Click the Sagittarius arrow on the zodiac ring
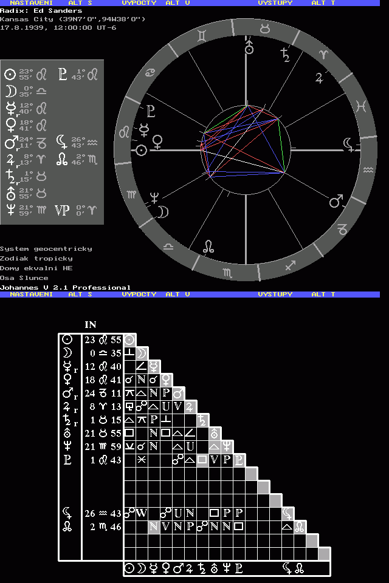Screen dimensions: 389x583 (291, 265)
